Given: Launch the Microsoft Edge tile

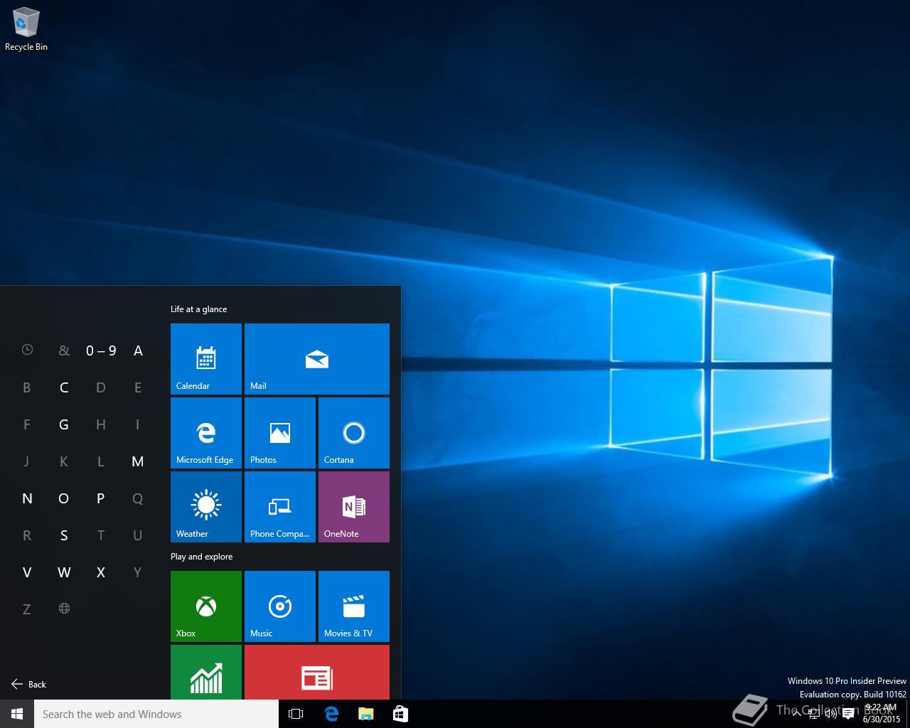Looking at the screenshot, I should coord(206,433).
